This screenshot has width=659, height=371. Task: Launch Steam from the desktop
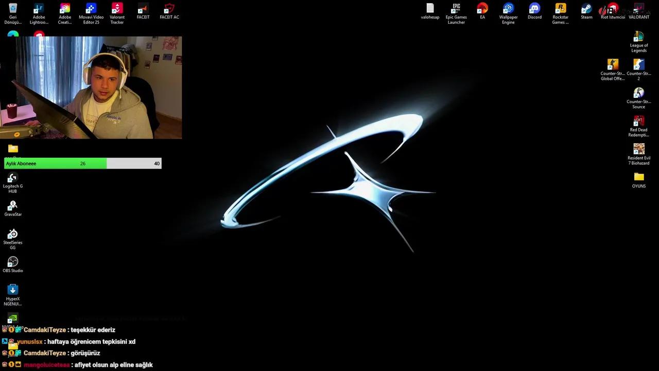(586, 9)
